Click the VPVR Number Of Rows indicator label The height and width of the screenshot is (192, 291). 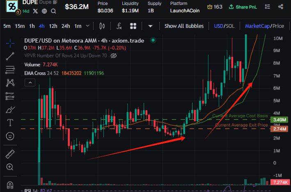pos(66,56)
